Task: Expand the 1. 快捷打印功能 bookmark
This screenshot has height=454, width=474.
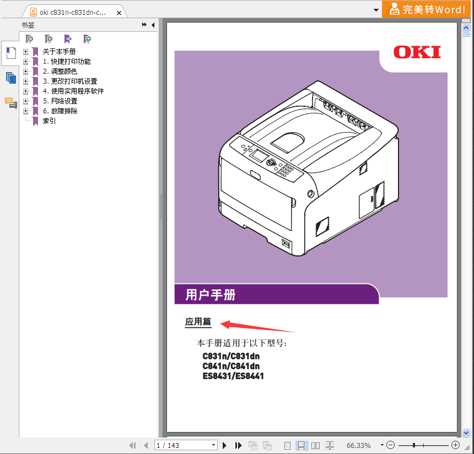Action: 25,62
